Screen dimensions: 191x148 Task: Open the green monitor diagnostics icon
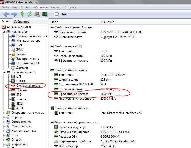pos(45,14)
